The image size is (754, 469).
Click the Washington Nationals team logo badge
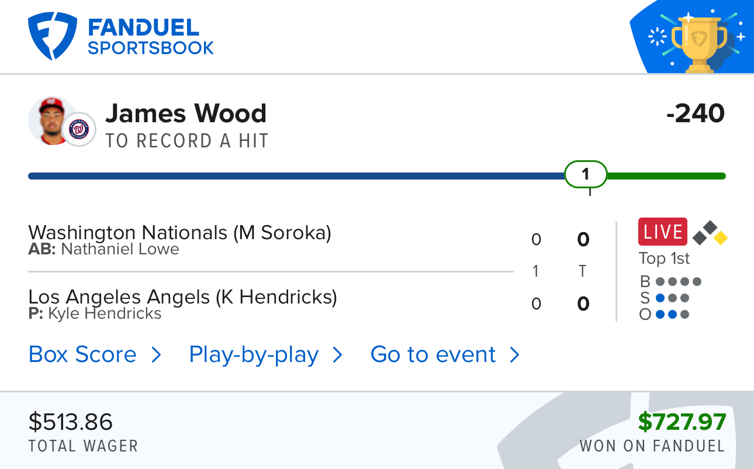coord(79,129)
